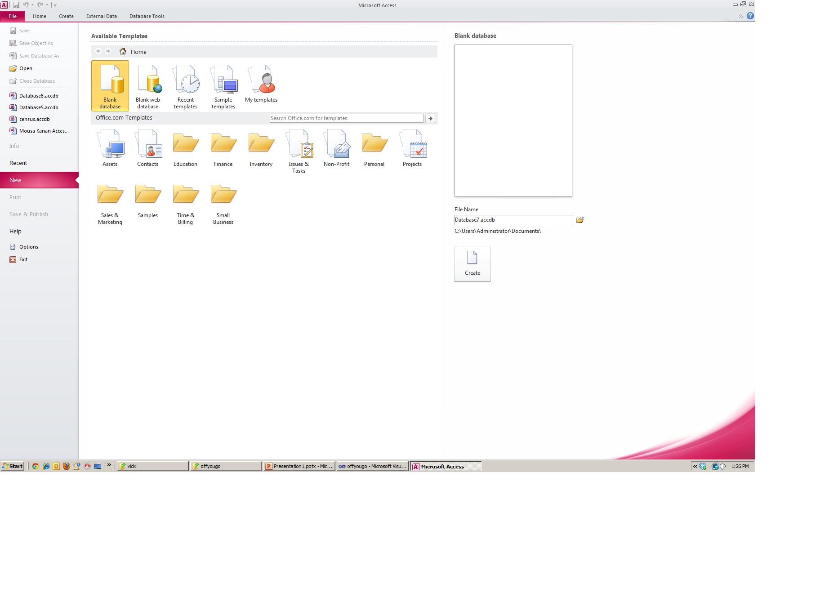Expand the Redo dropdown arrow

tap(47, 5)
